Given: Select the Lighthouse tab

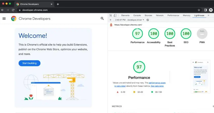Looking at the screenshot, I should pyautogui.click(x=199, y=15).
